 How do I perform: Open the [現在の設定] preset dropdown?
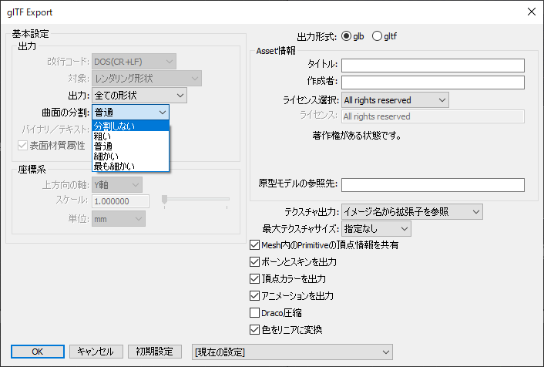coord(292,352)
